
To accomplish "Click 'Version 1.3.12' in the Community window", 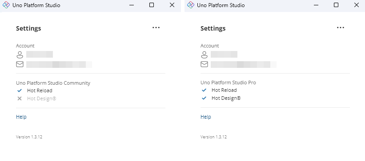I will pos(29,137).
